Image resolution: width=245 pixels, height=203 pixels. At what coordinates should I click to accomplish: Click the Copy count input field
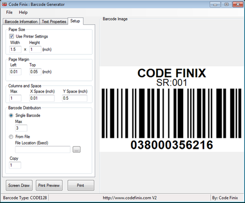click(15, 165)
